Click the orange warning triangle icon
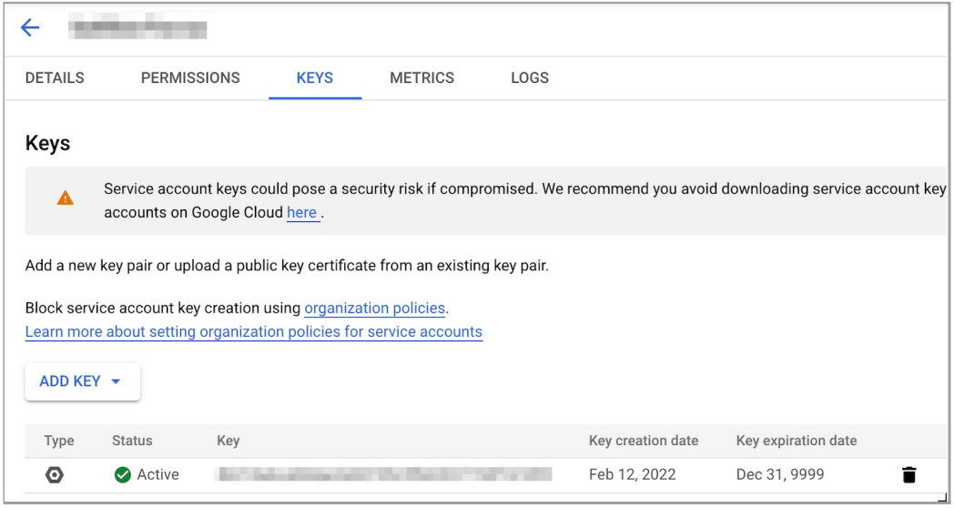Image resolution: width=954 pixels, height=508 pixels. click(66, 198)
